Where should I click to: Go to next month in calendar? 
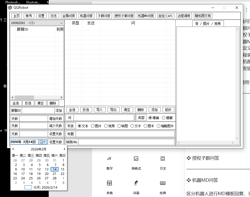[65, 149]
